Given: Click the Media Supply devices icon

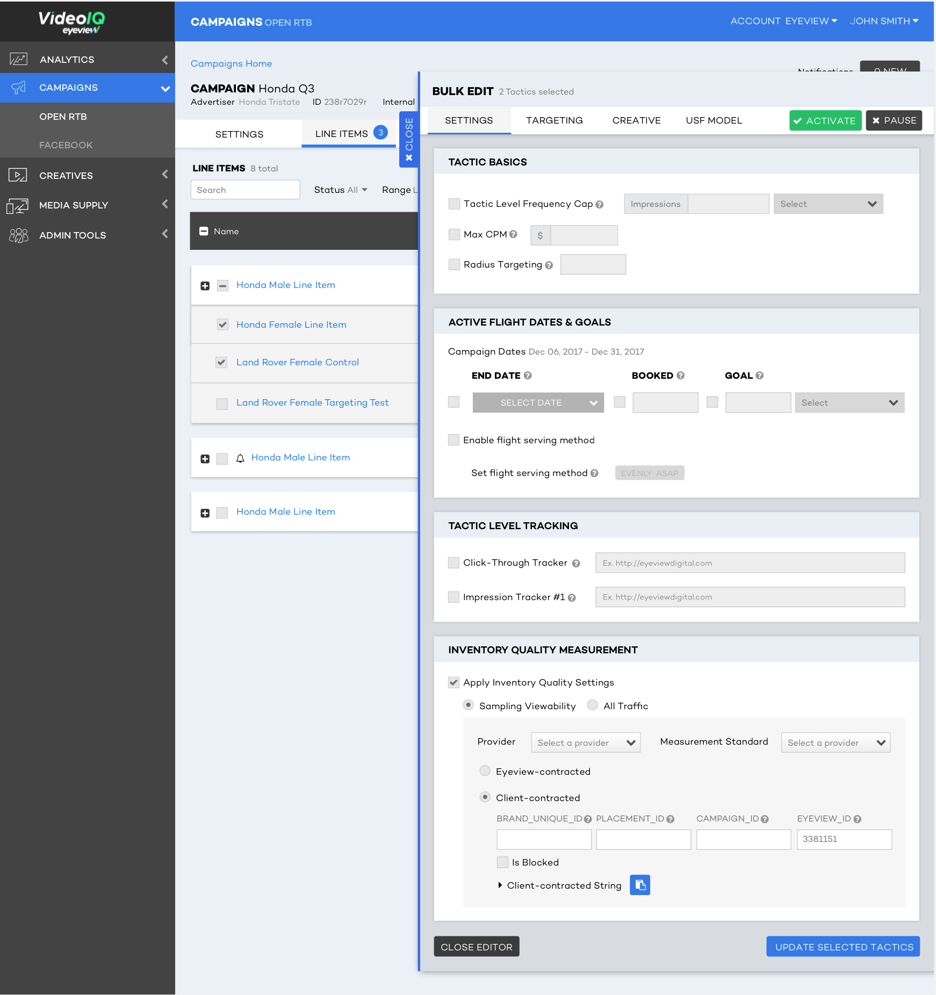Looking at the screenshot, I should (17, 206).
